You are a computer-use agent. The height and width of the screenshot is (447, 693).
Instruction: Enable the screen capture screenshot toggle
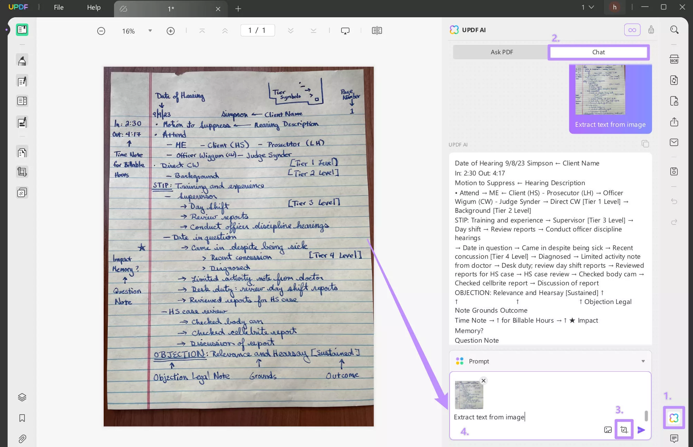(x=624, y=430)
